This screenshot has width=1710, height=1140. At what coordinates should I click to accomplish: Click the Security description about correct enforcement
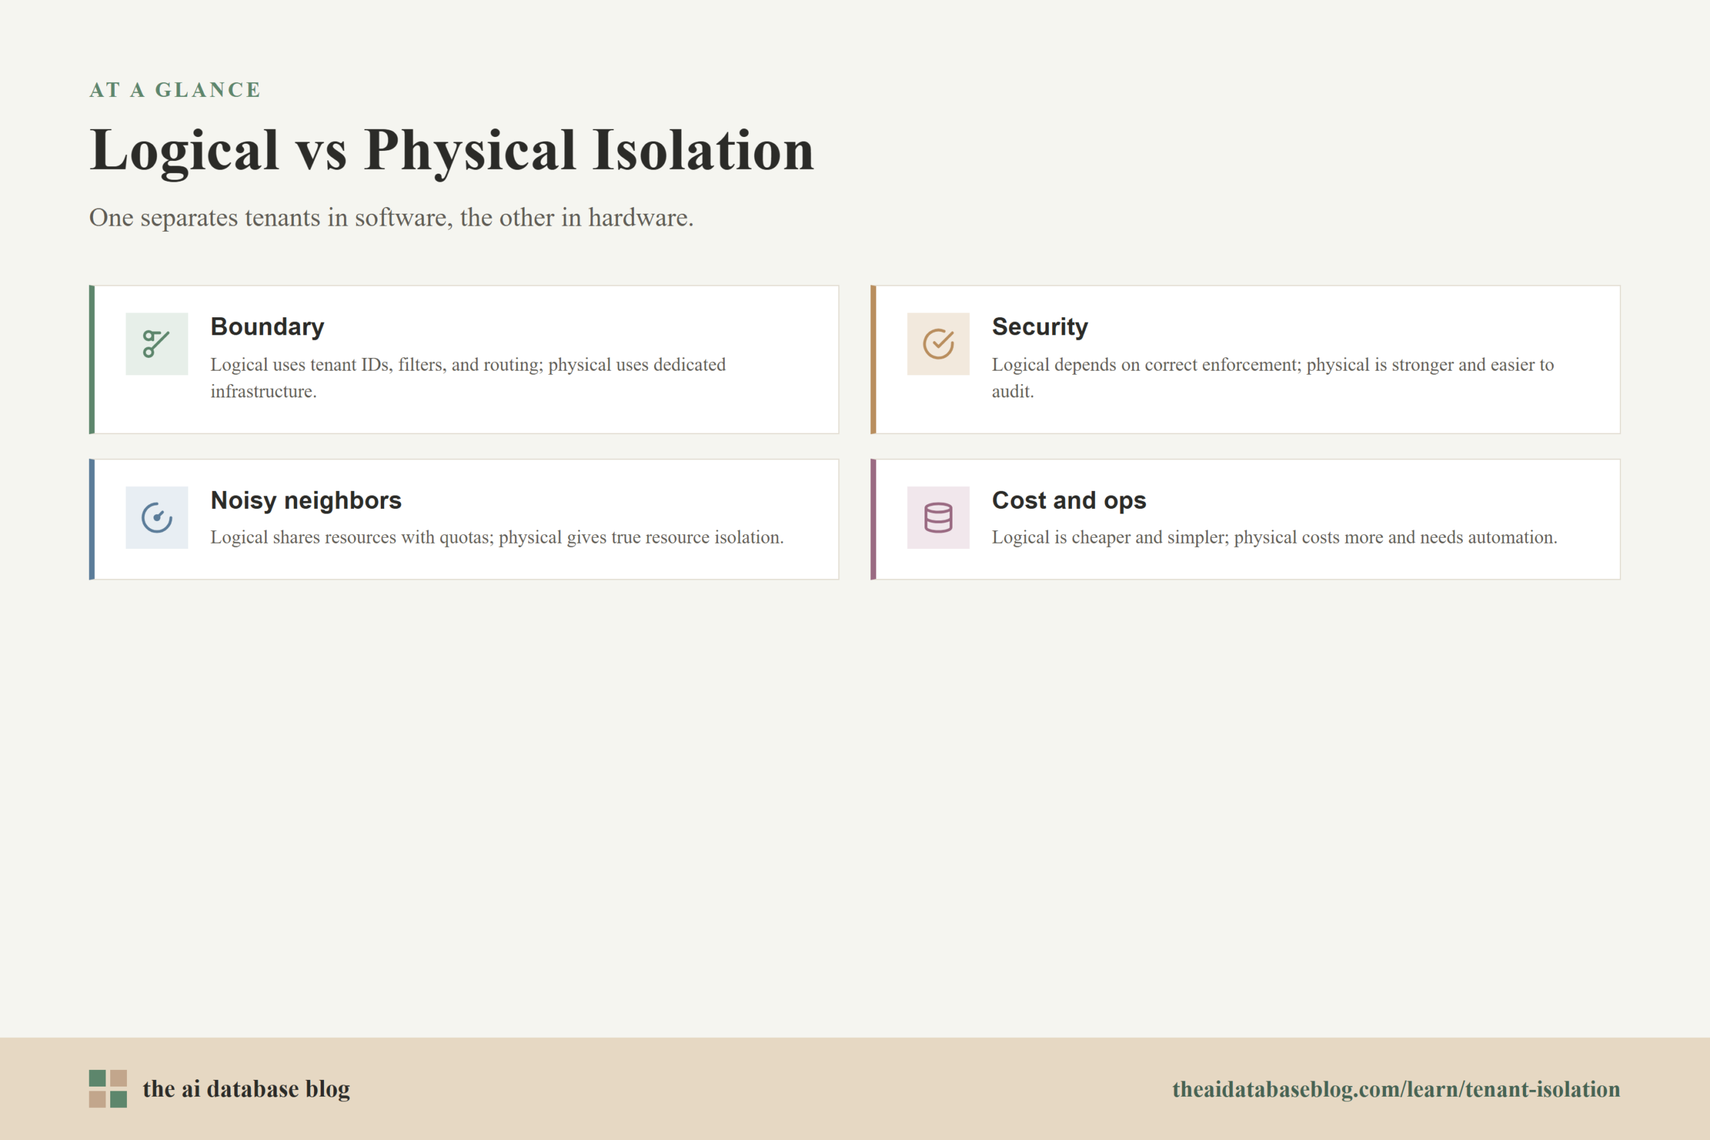[1273, 378]
